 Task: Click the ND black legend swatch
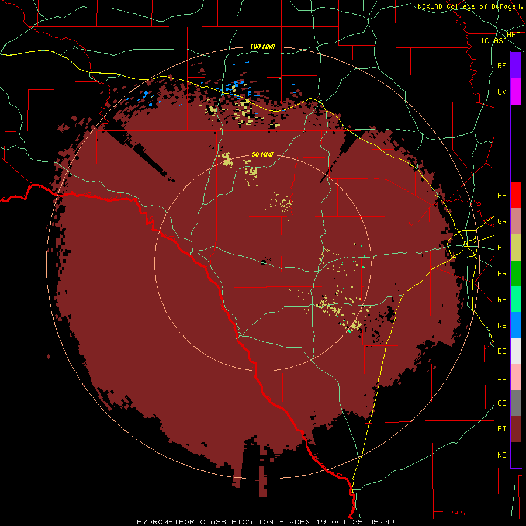(x=516, y=455)
